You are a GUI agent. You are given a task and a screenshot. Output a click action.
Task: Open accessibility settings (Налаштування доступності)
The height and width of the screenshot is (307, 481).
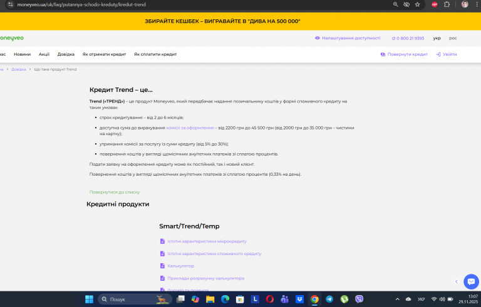[x=348, y=38]
